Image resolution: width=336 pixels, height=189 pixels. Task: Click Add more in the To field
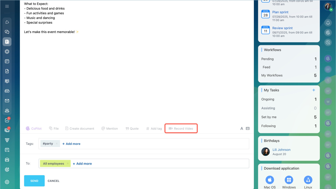[82, 164]
